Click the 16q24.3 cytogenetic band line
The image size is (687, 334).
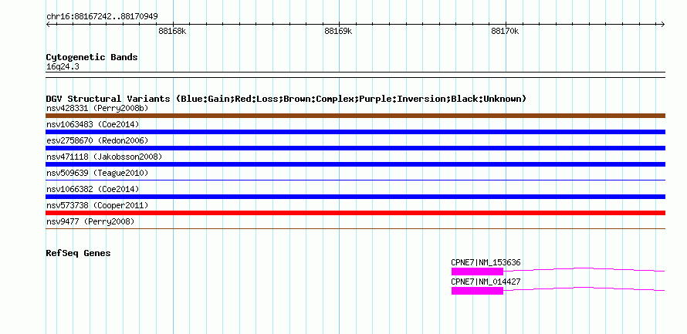(x=355, y=75)
